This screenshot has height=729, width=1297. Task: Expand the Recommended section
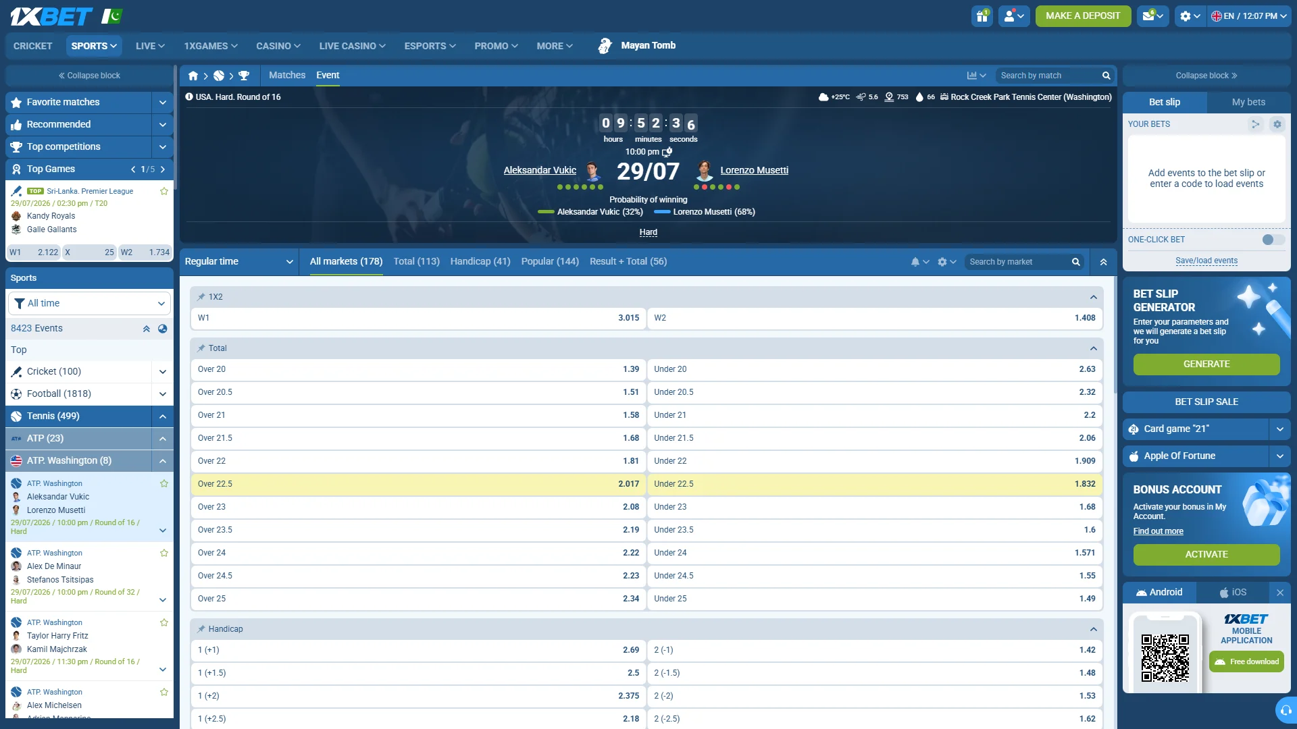[163, 125]
